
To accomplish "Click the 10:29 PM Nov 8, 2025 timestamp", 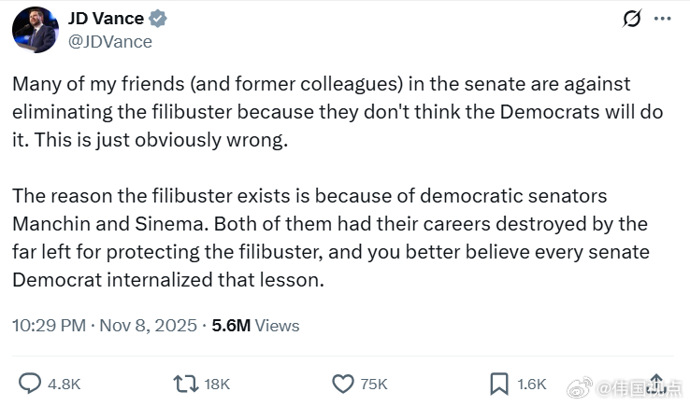I will point(104,325).
